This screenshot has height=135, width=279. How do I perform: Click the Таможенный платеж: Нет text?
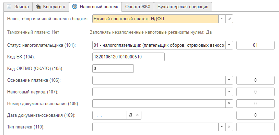(33, 32)
